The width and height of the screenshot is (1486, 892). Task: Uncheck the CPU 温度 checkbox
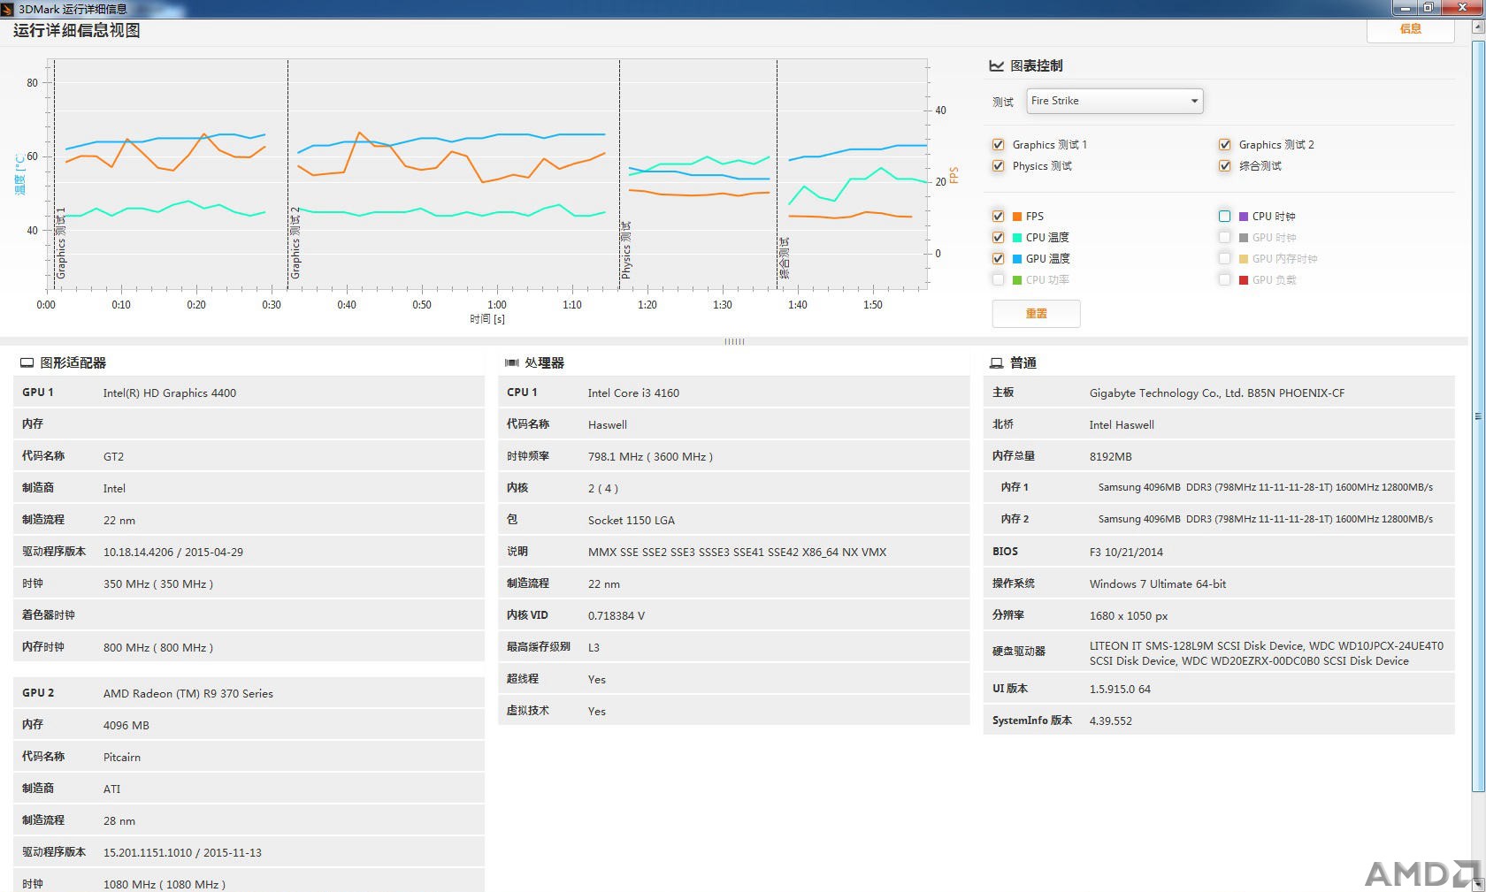coord(998,237)
